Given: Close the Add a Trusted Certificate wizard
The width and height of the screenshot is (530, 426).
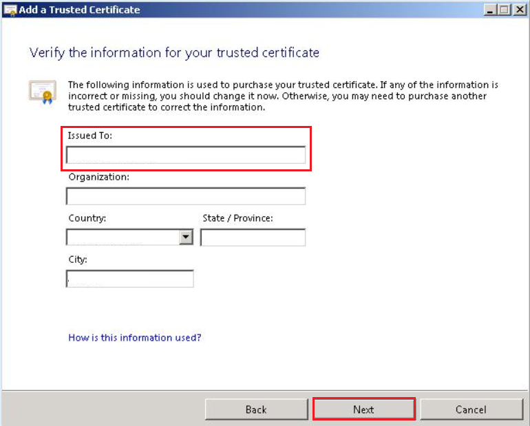Looking at the screenshot, I should click(x=518, y=10).
